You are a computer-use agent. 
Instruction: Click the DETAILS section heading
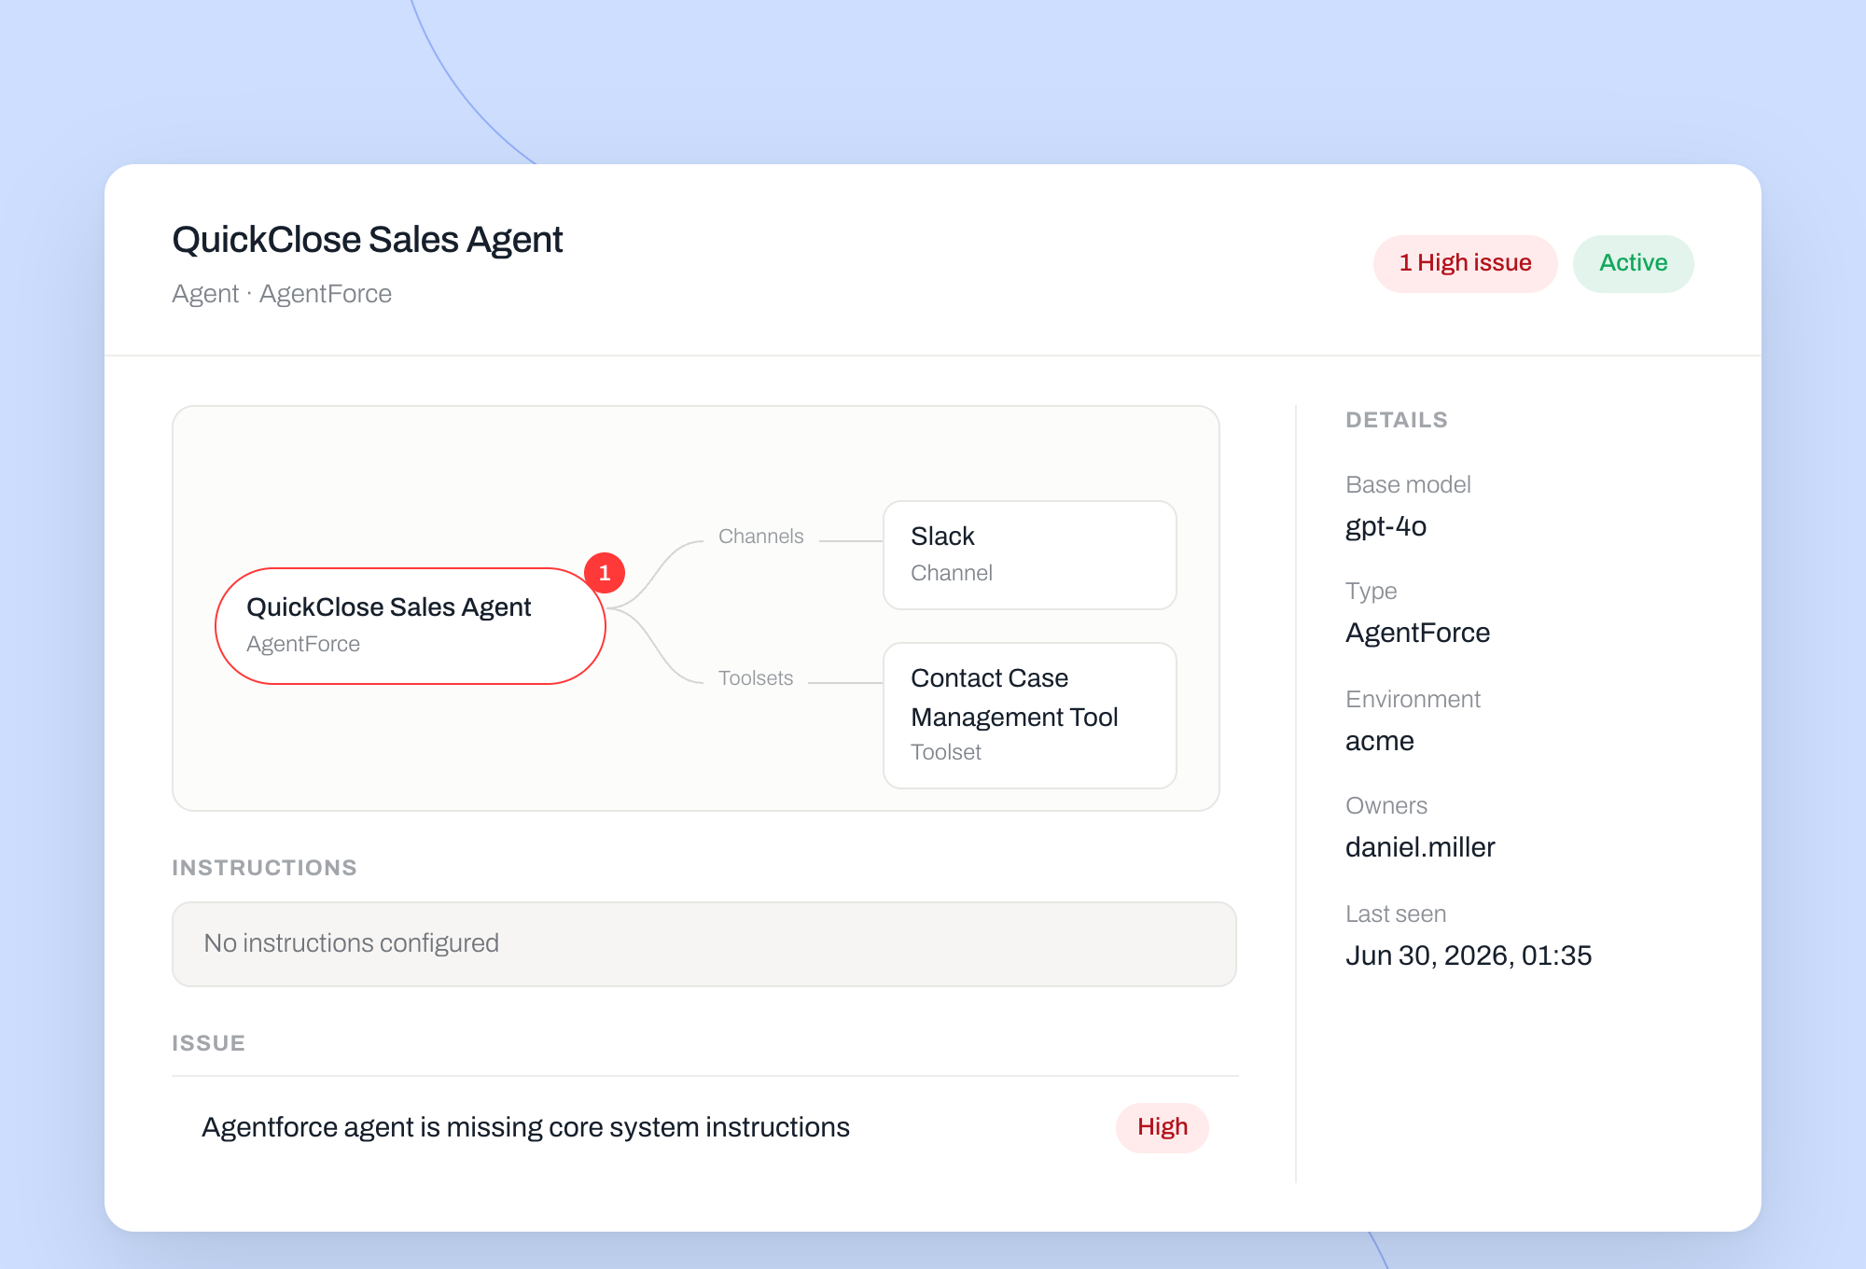[x=1397, y=420]
